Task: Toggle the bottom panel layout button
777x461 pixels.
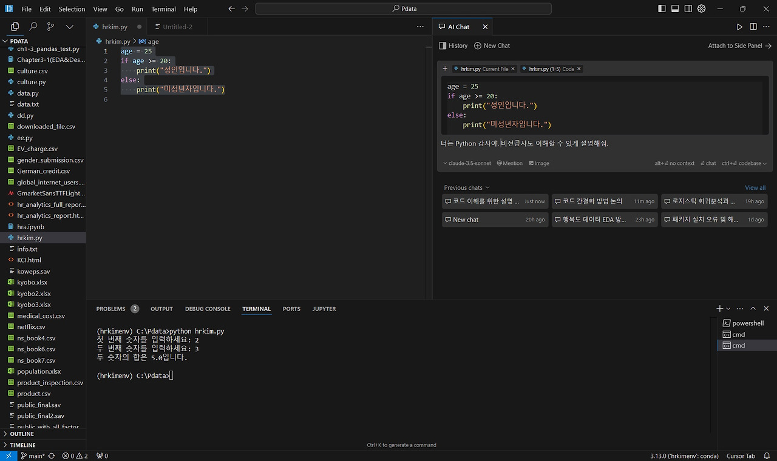Action: 675,9
